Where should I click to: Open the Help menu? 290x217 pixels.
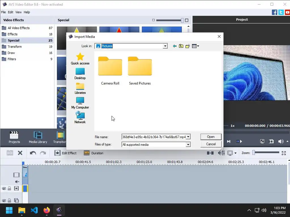(x=27, y=12)
